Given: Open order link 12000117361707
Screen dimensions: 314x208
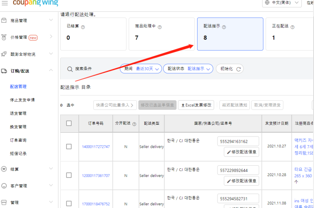Looking at the screenshot, I should pyautogui.click(x=96, y=176).
